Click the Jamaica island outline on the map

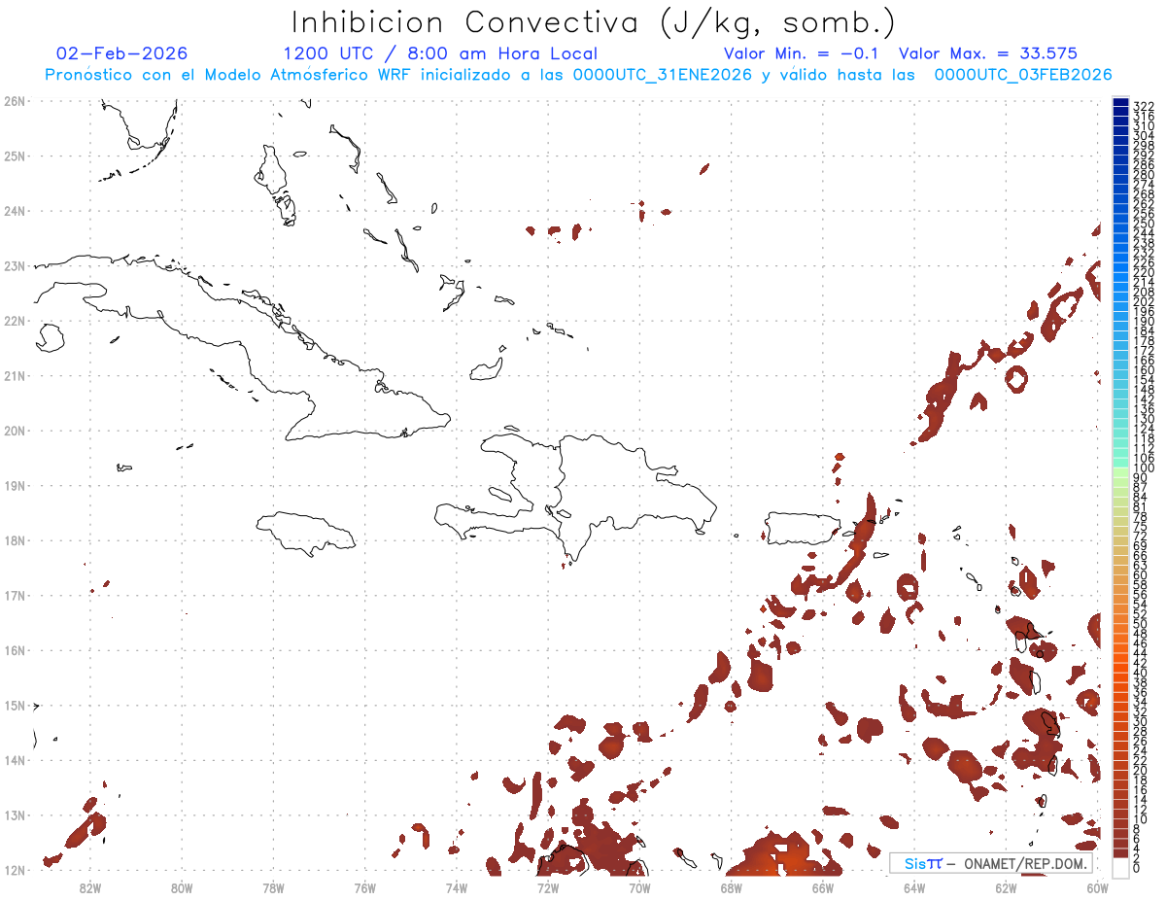[x=306, y=534]
